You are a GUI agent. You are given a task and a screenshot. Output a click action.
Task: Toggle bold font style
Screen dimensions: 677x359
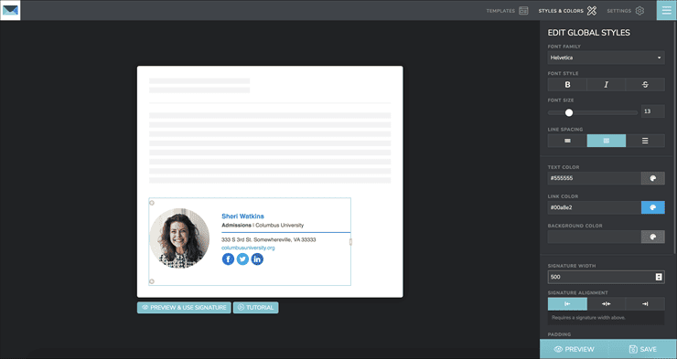pos(567,84)
